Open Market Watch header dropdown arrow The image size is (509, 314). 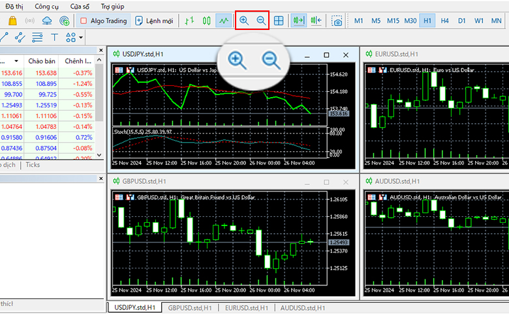point(16,61)
